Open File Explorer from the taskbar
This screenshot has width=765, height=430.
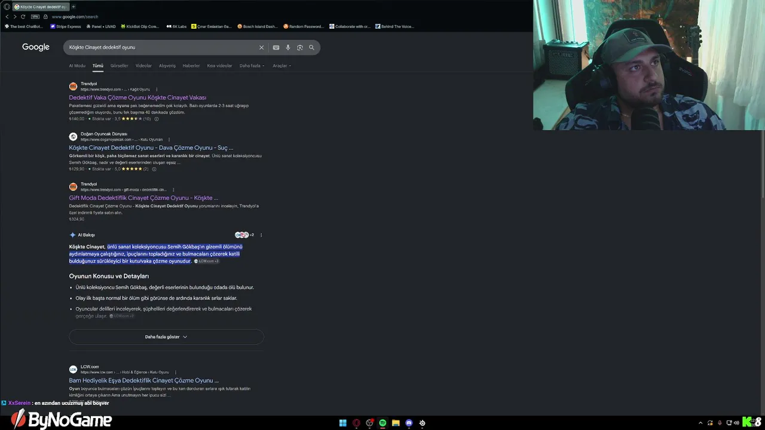click(396, 423)
